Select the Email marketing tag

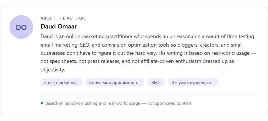[x=60, y=82]
